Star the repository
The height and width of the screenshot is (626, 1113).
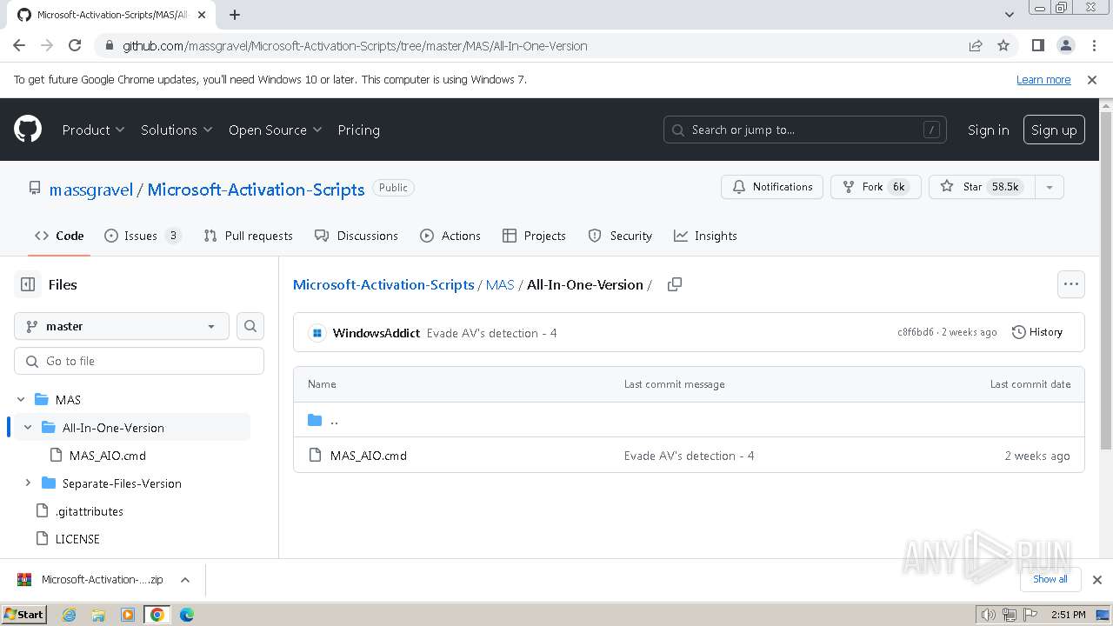[x=982, y=187]
